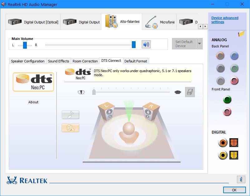Select the DTS Connect tab

(x=111, y=61)
